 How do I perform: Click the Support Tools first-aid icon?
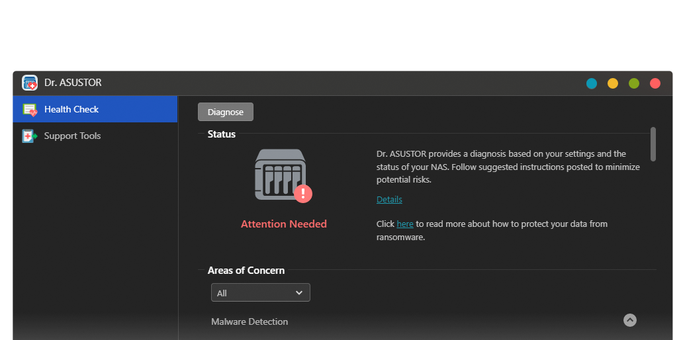pos(30,136)
